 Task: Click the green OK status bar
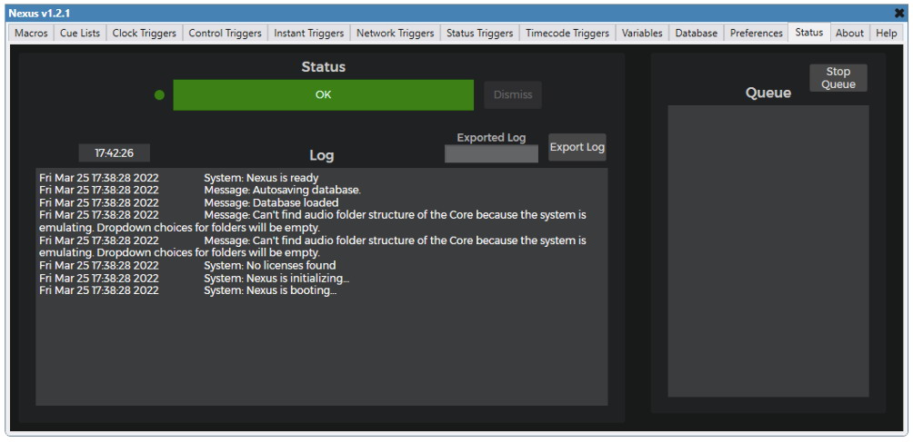(x=323, y=94)
